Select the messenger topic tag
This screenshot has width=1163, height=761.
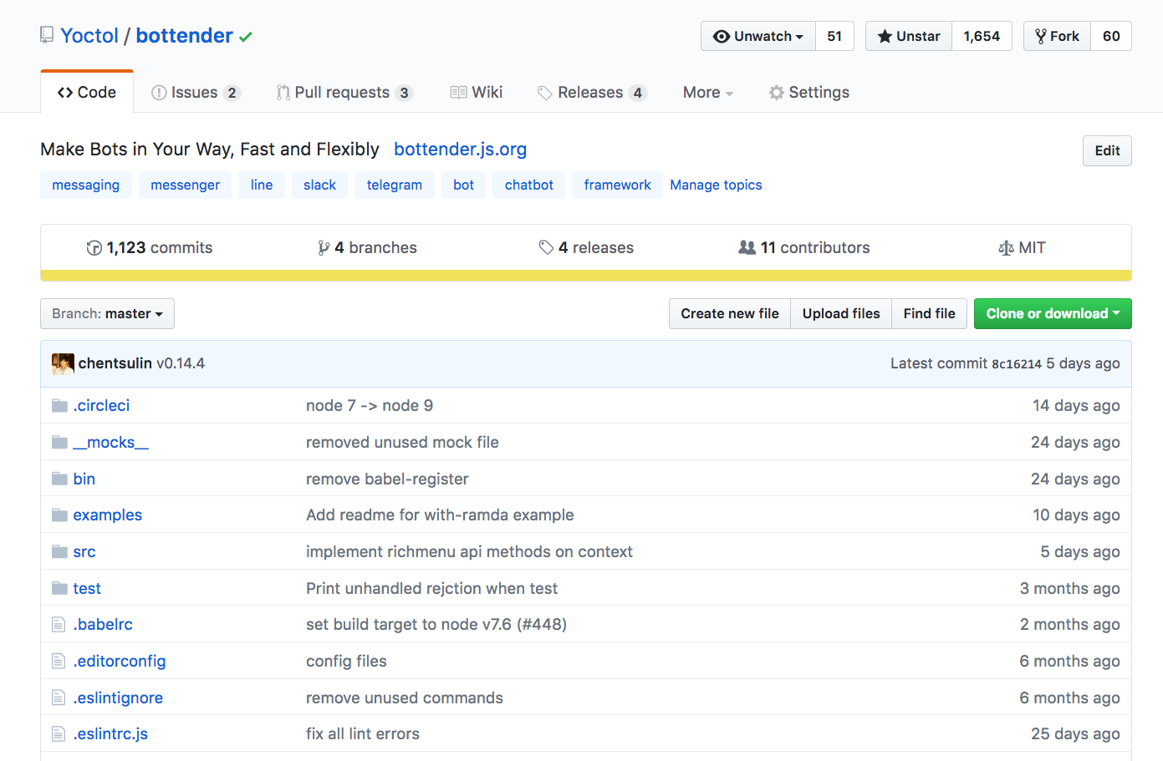[x=185, y=185]
